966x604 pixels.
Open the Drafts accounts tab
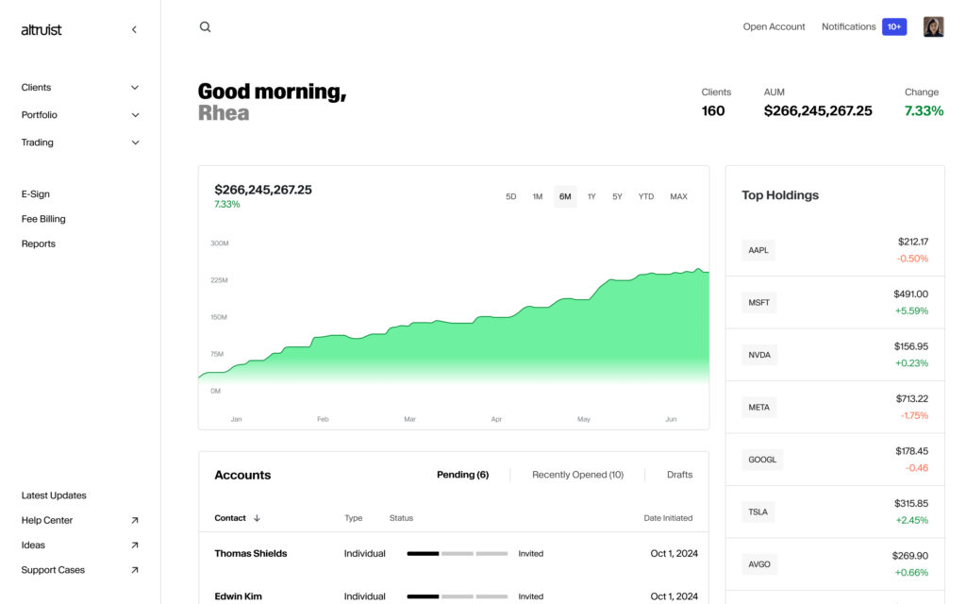pyautogui.click(x=679, y=475)
